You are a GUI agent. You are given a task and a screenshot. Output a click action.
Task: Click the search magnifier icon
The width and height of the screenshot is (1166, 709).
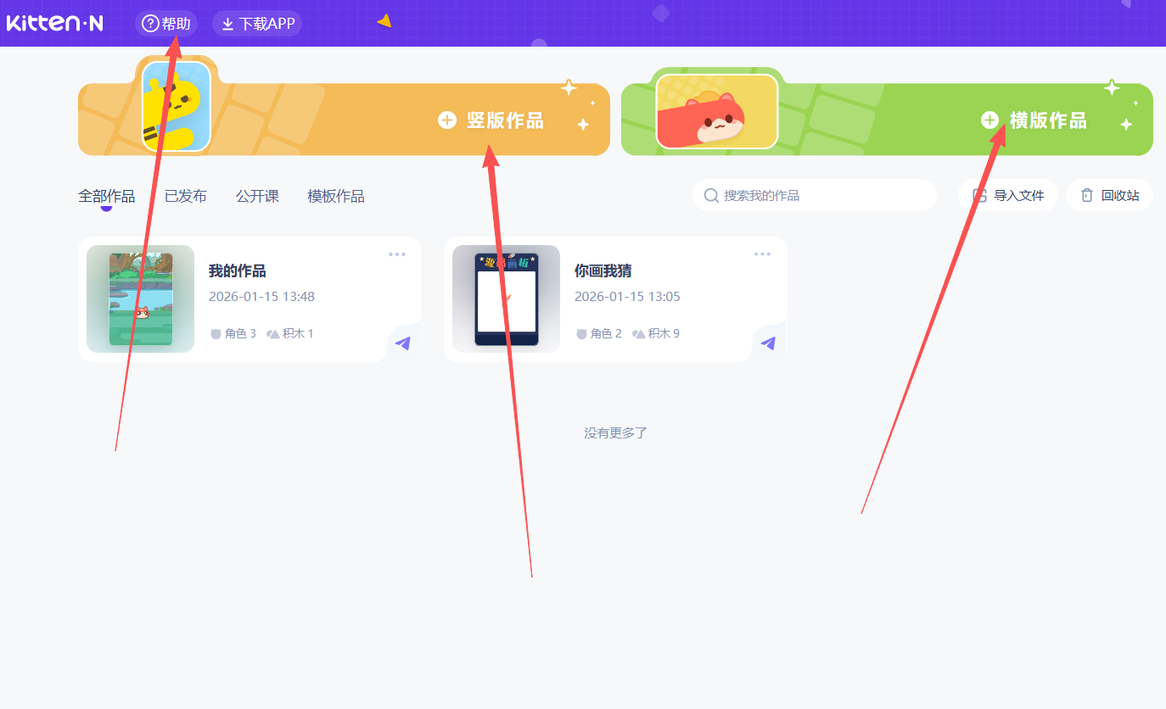coord(711,195)
